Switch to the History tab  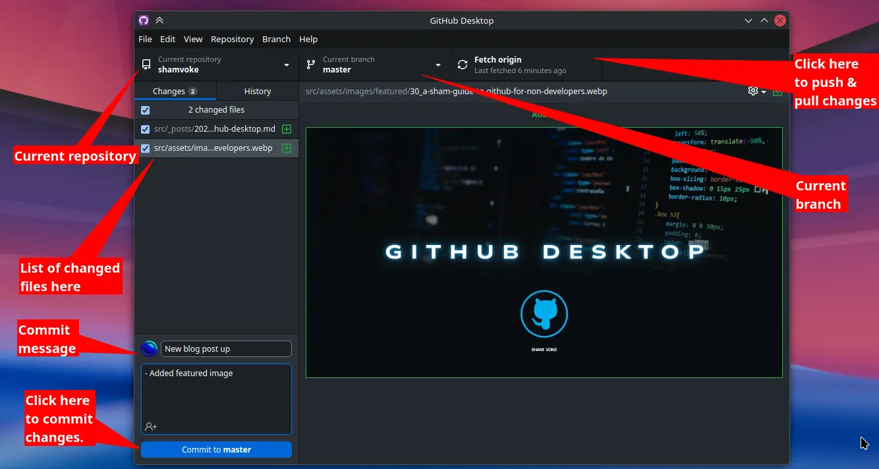(x=258, y=91)
